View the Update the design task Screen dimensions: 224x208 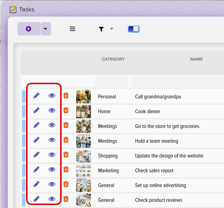52,155
